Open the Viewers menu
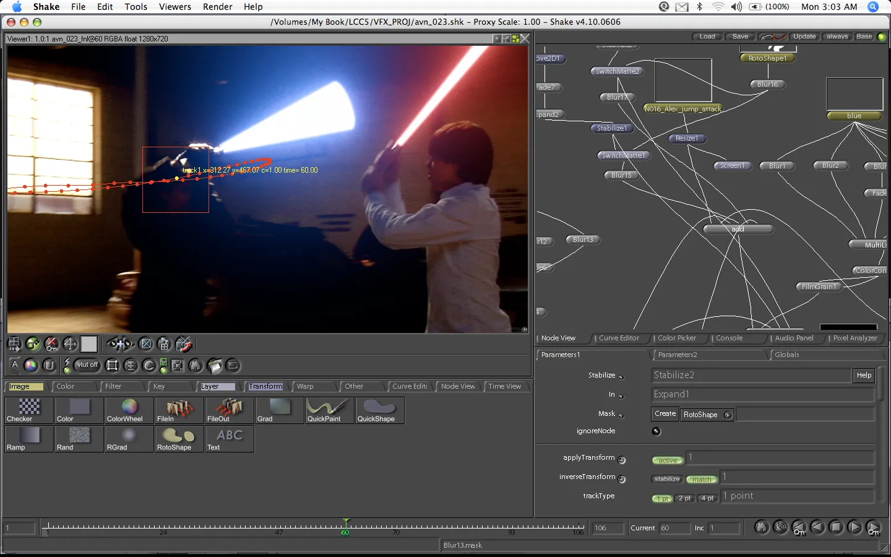This screenshot has height=557, width=891. tap(175, 7)
